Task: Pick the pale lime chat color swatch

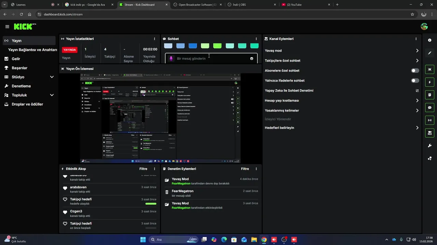Action: 205,46
